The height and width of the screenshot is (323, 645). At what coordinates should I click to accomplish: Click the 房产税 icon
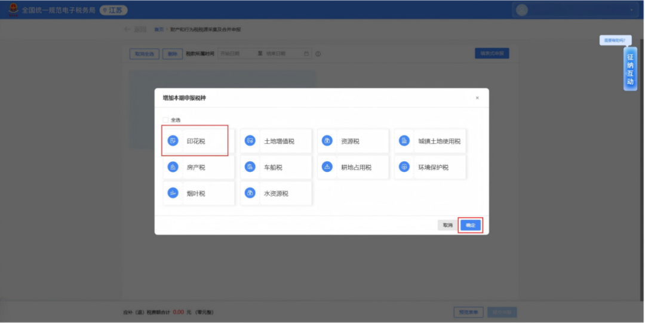(173, 167)
